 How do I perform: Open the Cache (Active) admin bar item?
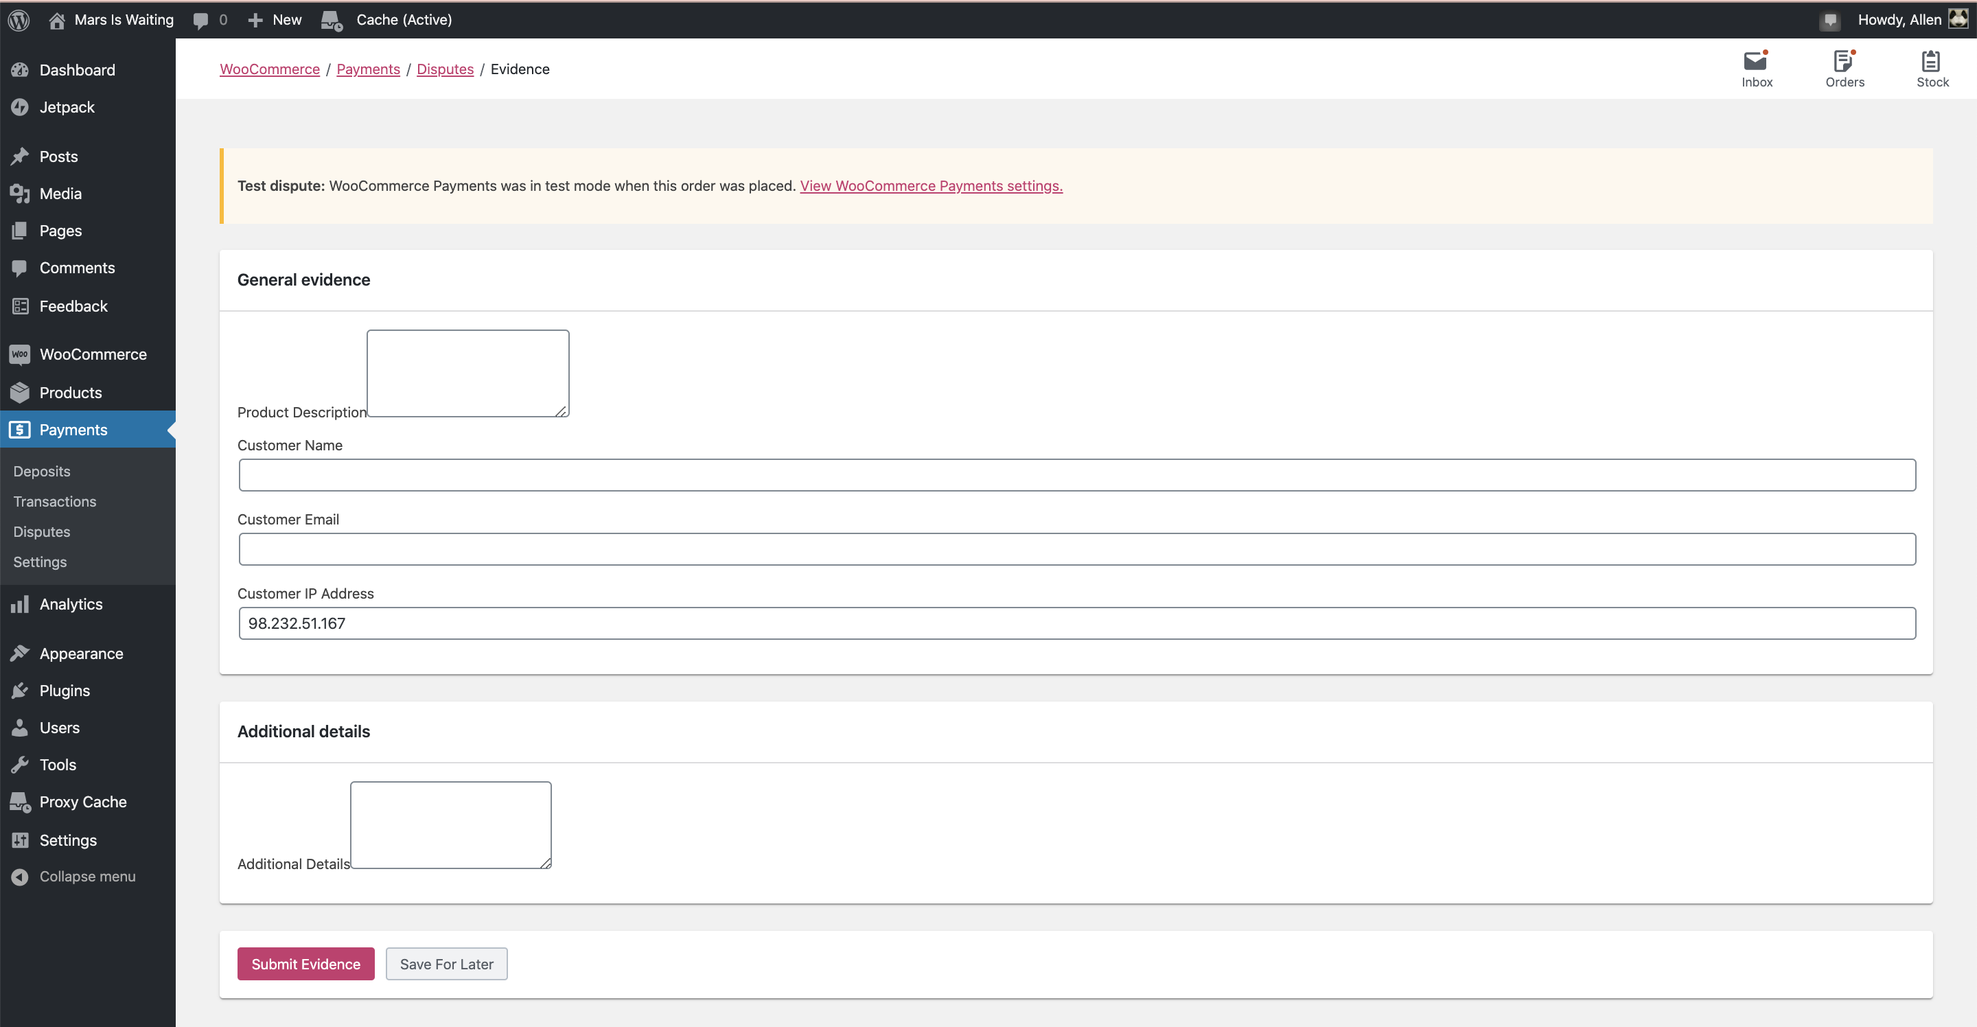388,19
